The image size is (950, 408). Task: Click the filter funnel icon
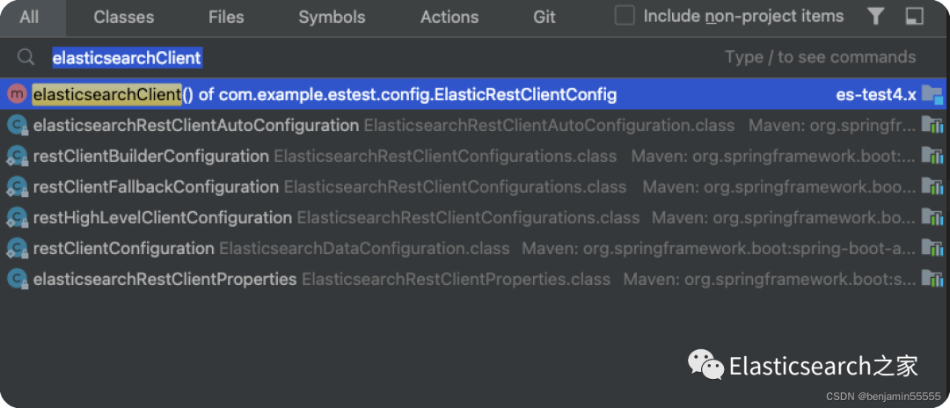click(875, 17)
